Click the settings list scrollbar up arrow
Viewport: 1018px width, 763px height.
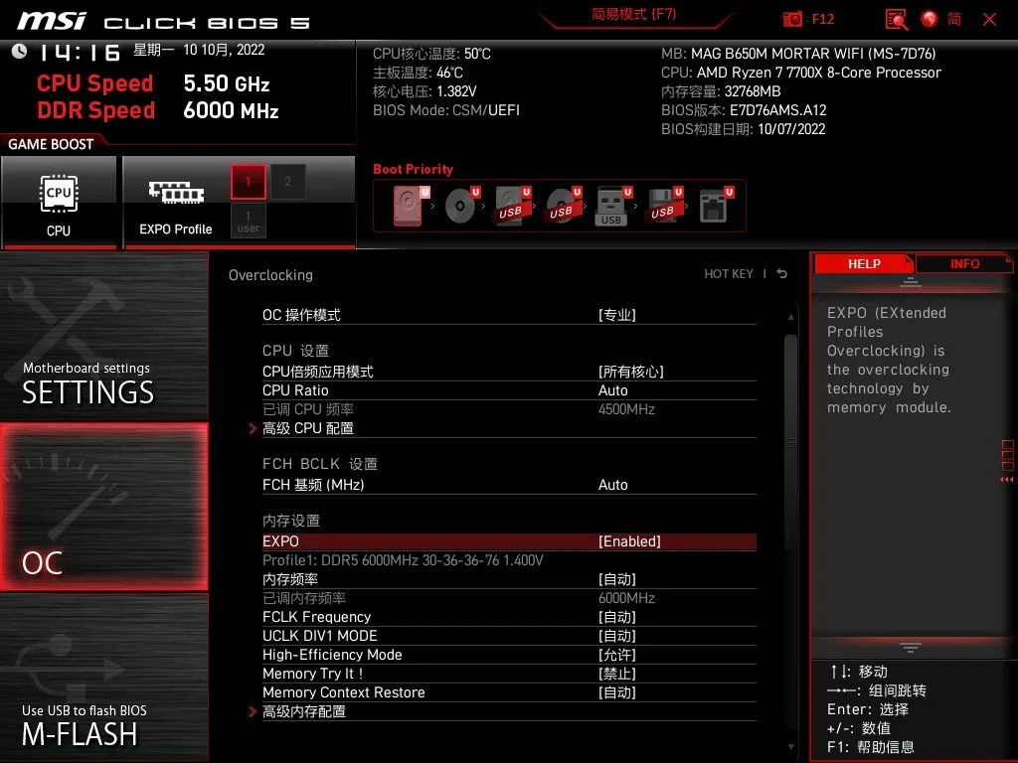[x=790, y=317]
